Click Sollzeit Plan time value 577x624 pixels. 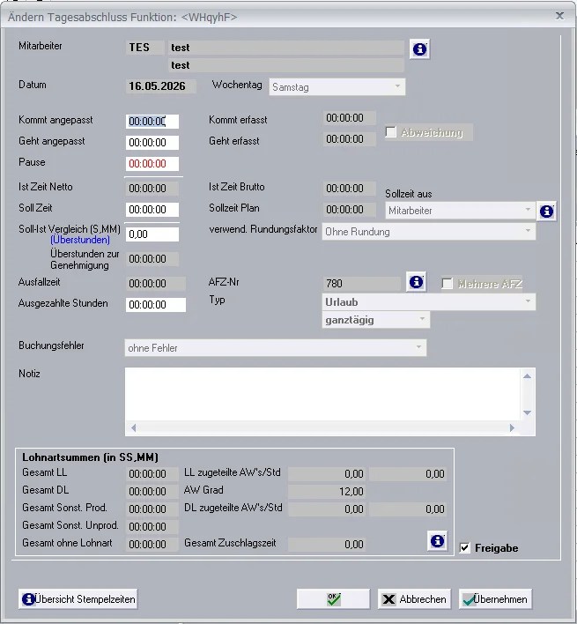349,210
